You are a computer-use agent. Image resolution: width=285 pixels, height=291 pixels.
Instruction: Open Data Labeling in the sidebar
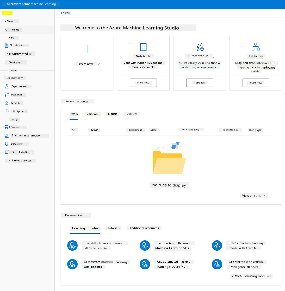[x=21, y=152]
